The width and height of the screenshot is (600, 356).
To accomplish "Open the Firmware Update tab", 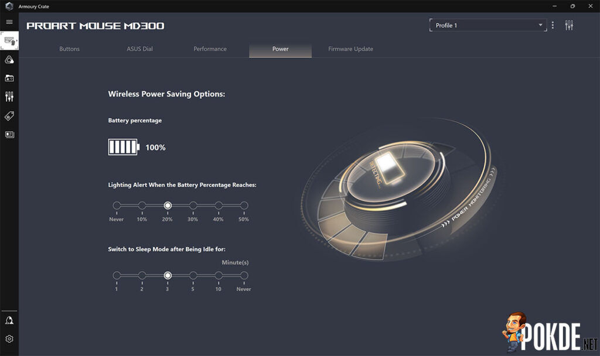I will (350, 49).
